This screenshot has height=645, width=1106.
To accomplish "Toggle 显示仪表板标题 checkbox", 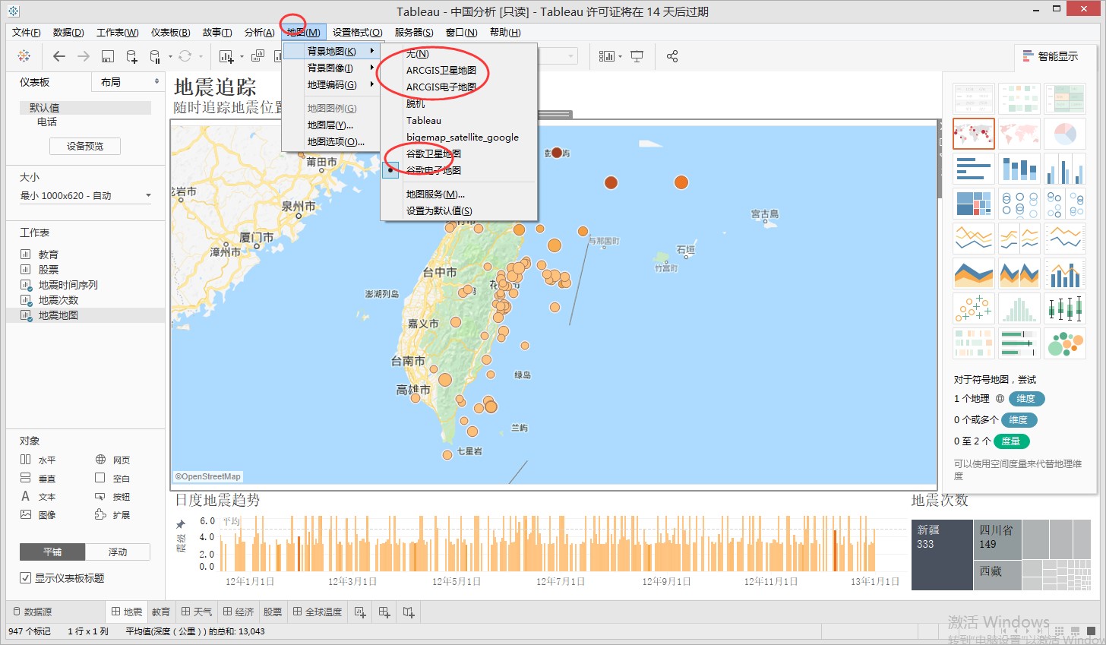I will coord(26,578).
